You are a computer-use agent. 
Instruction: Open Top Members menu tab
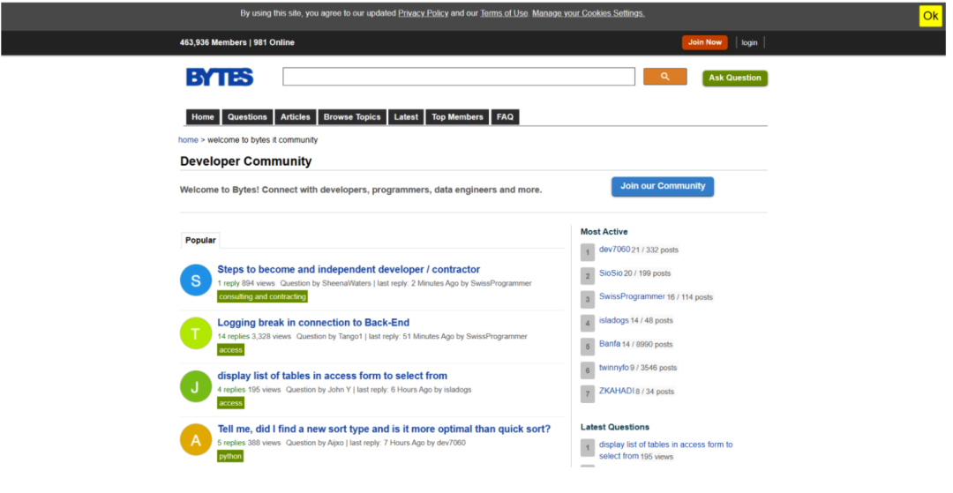pyautogui.click(x=457, y=117)
